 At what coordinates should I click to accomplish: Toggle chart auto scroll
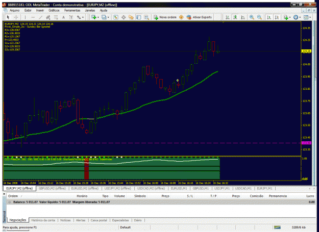269,17
